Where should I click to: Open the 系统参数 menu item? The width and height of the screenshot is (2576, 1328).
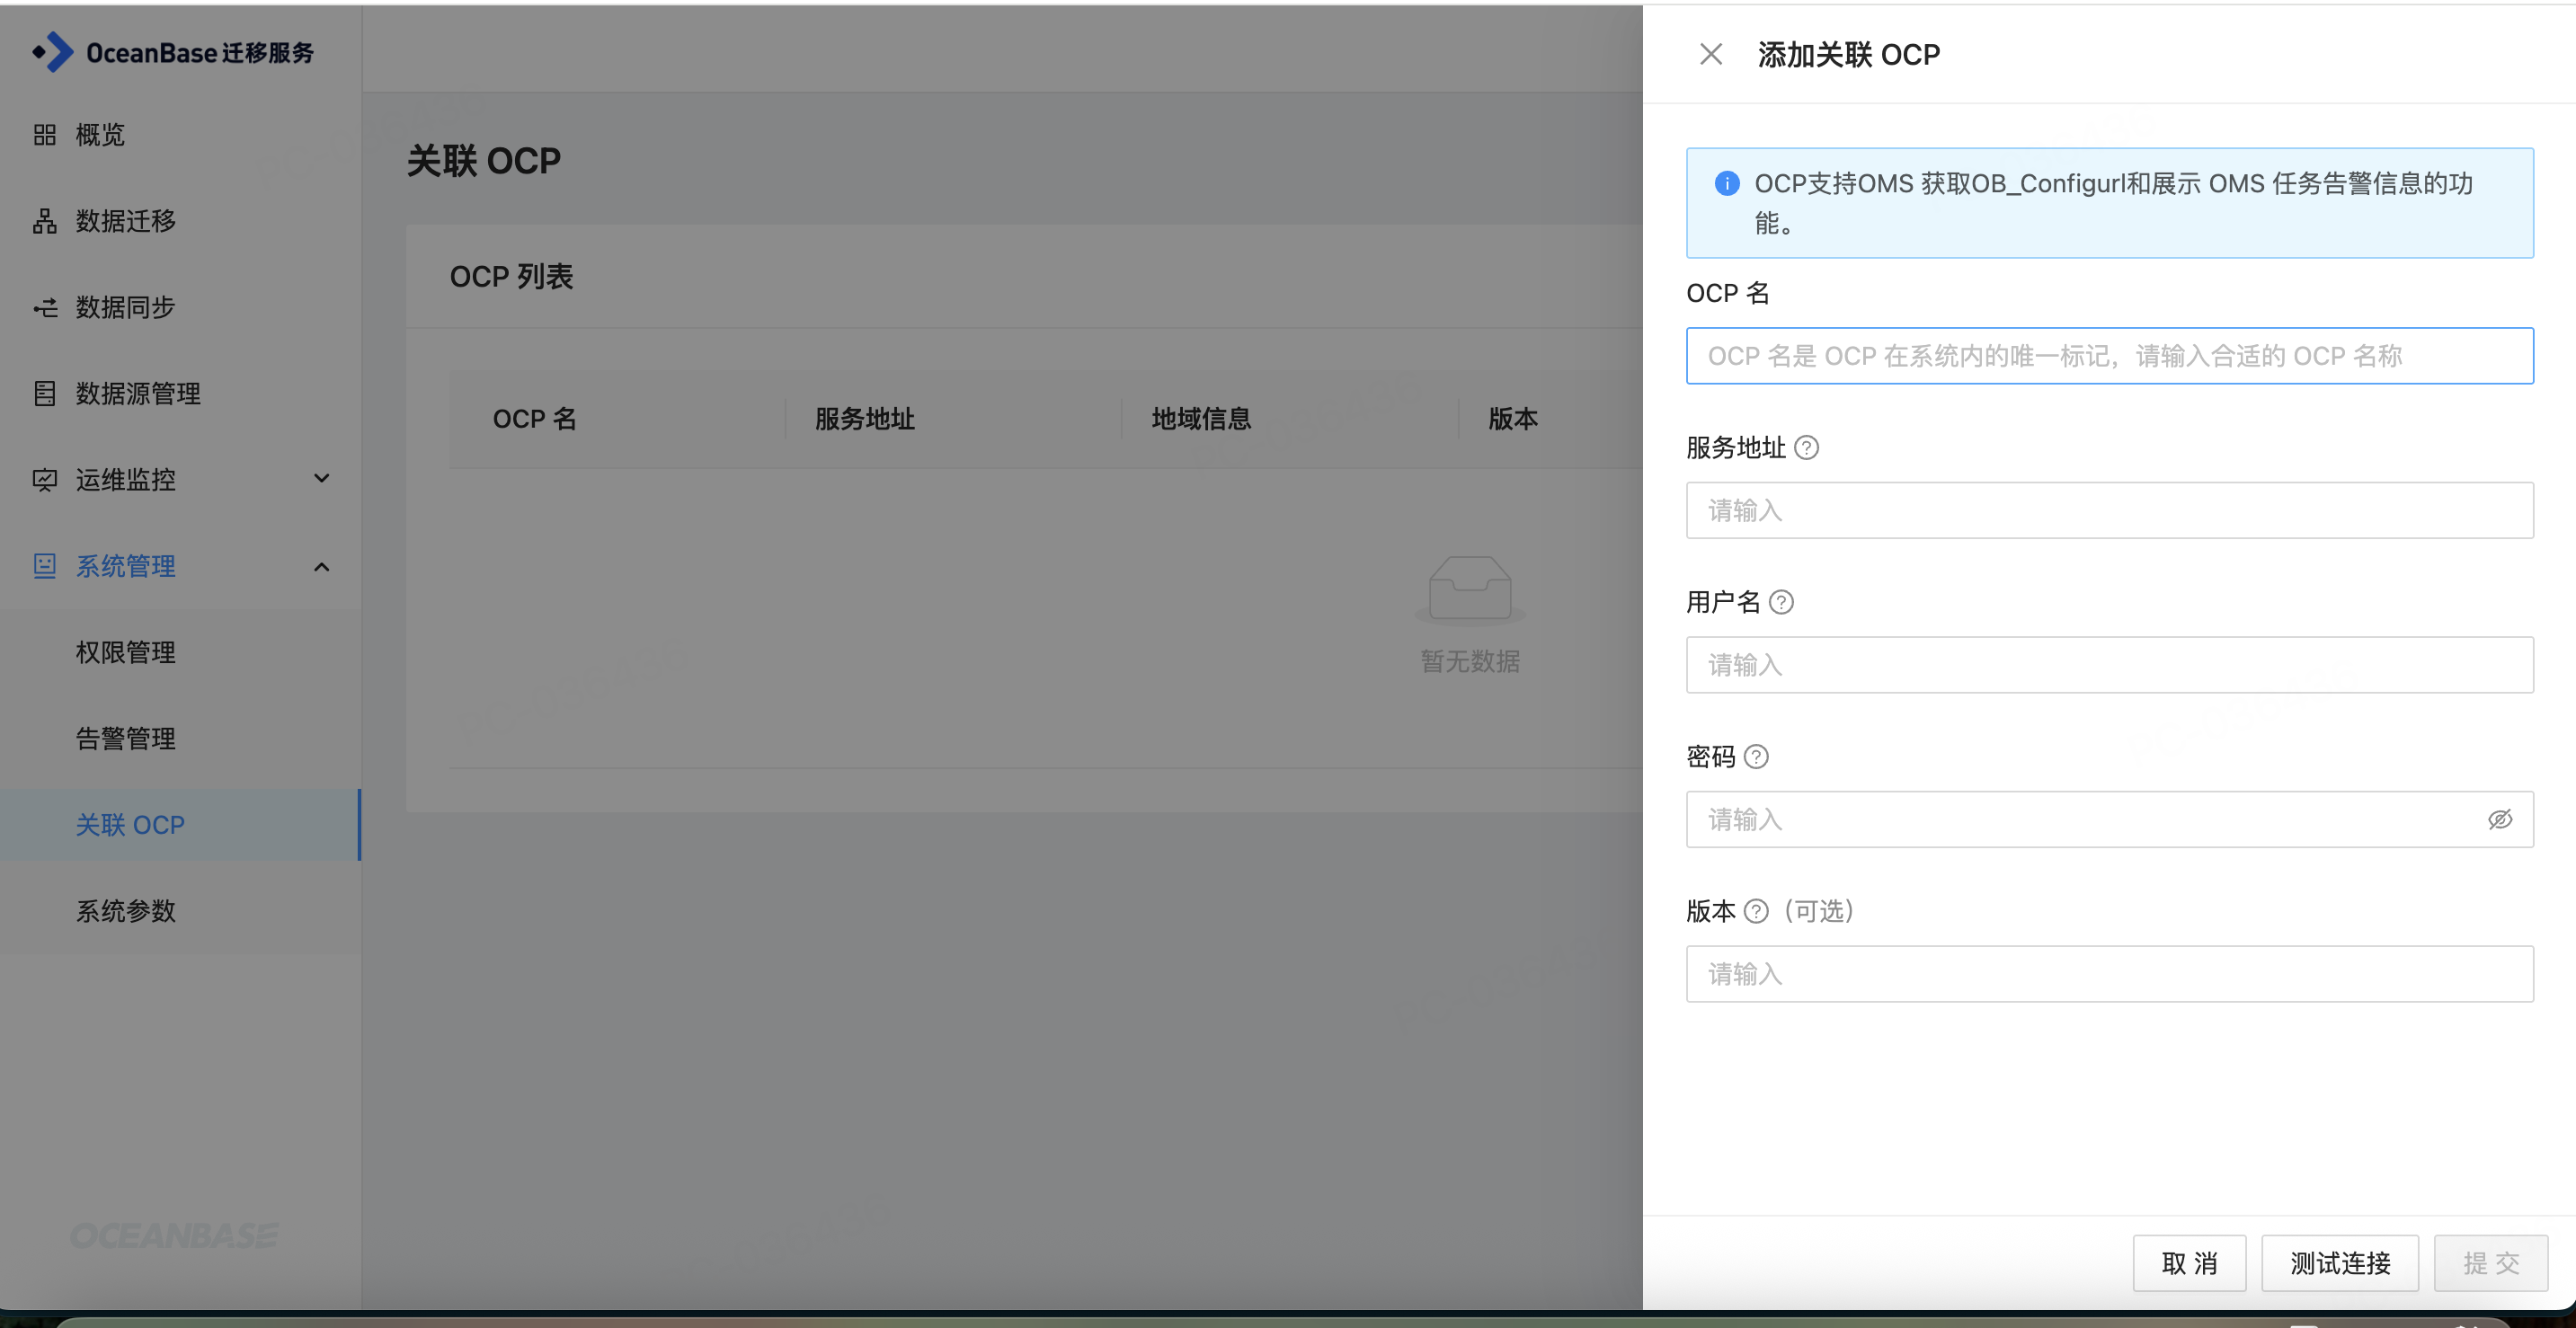pos(126,911)
